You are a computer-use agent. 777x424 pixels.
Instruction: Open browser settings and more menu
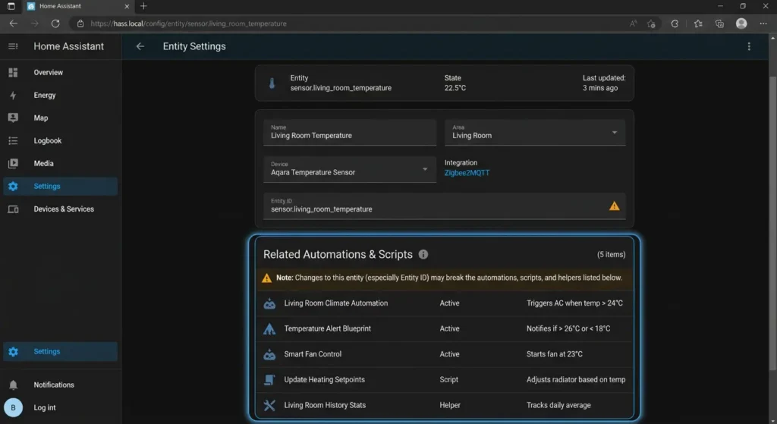point(763,24)
